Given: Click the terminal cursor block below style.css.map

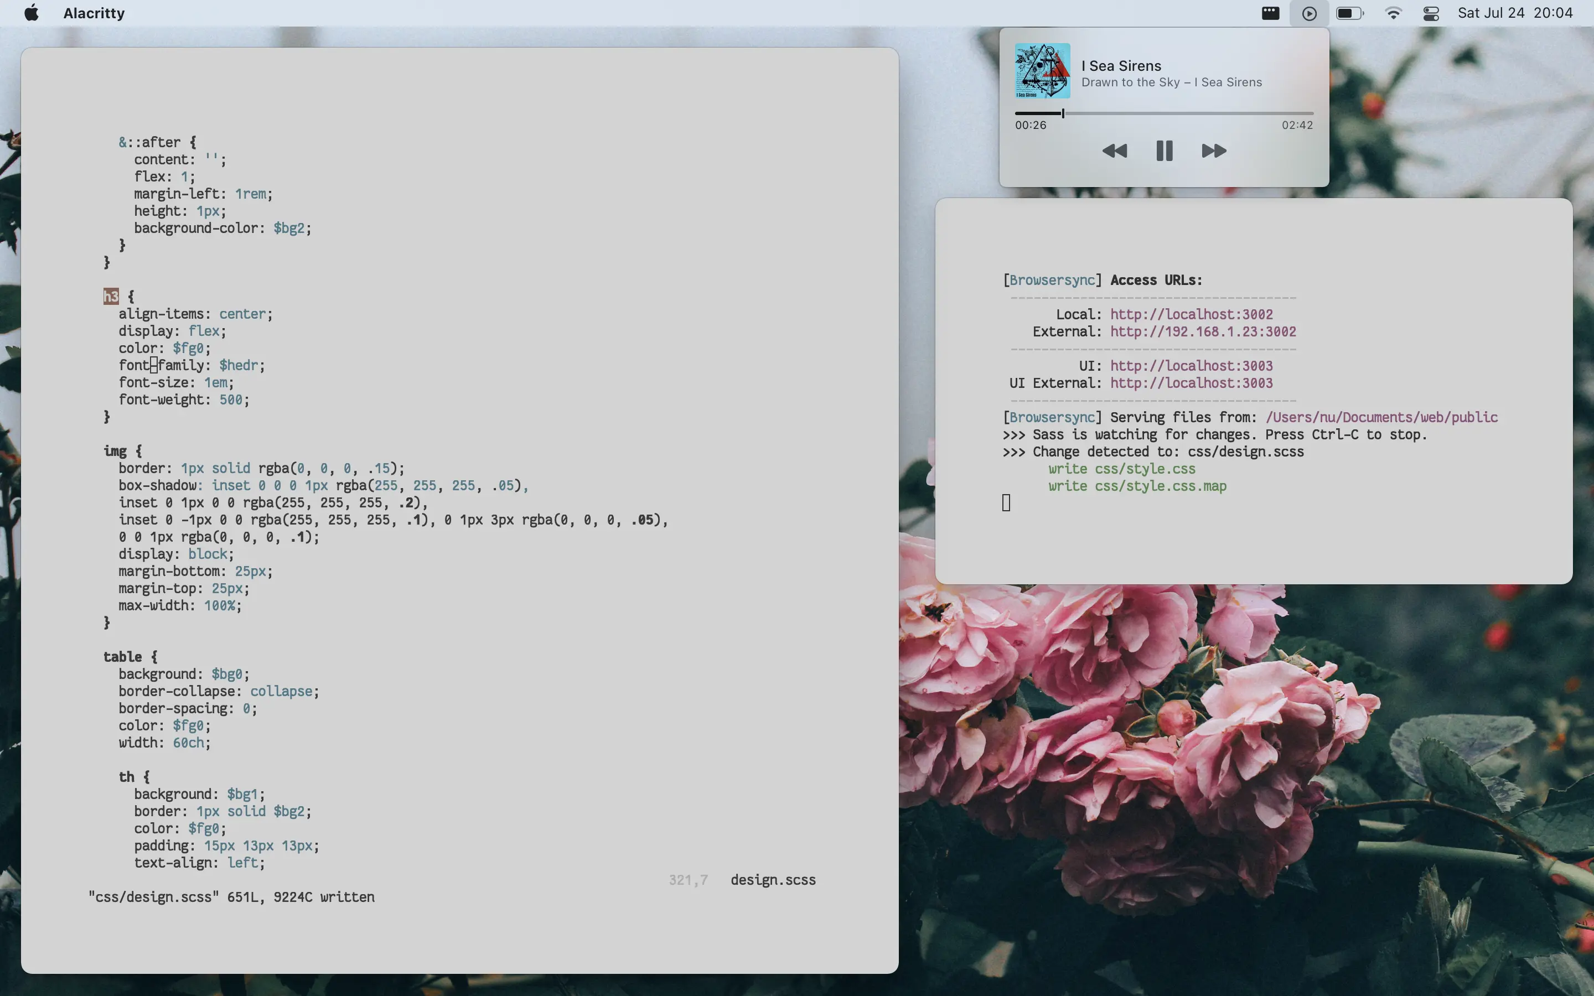Looking at the screenshot, I should tap(1006, 504).
